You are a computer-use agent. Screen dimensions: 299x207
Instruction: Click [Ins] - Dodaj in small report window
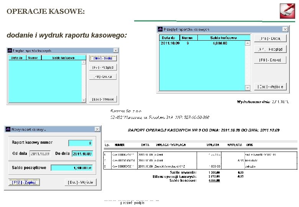103,58
